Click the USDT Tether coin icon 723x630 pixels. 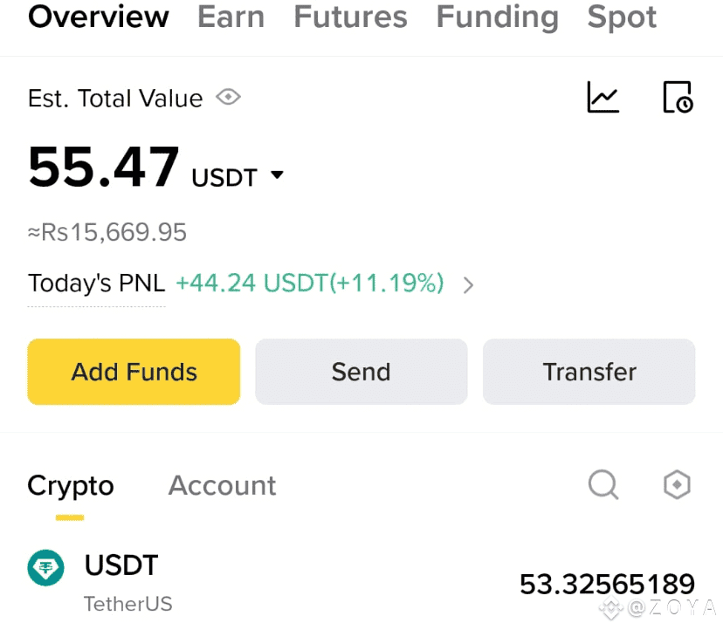[x=46, y=569]
